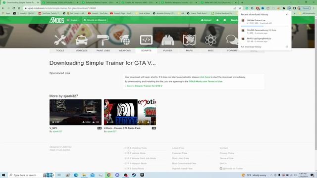The width and height of the screenshot is (317, 178).
Task: Open Full download history link
Action: 251,46
